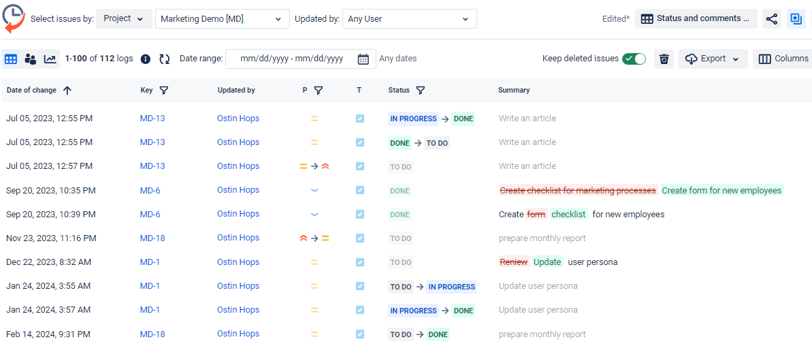Screen dimensions: 812x344
Task: Open the Marketing Demo [MD] dropdown
Action: [222, 19]
